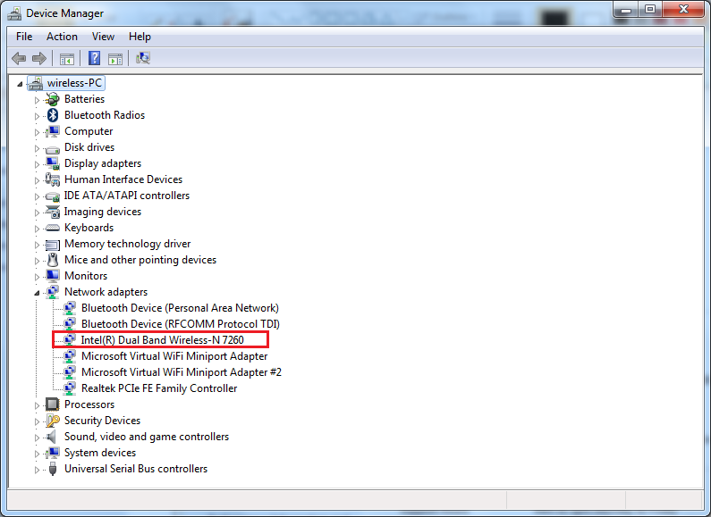711x517 pixels.
Task: Minimize the Device Manager window
Action: (626, 10)
